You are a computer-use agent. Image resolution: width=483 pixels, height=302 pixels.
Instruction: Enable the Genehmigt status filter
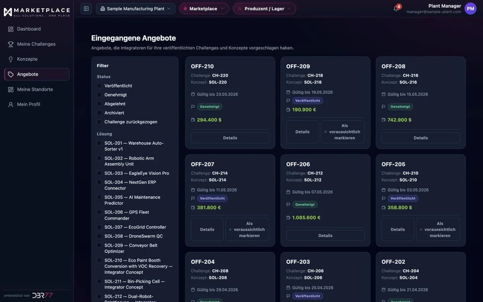point(99,95)
